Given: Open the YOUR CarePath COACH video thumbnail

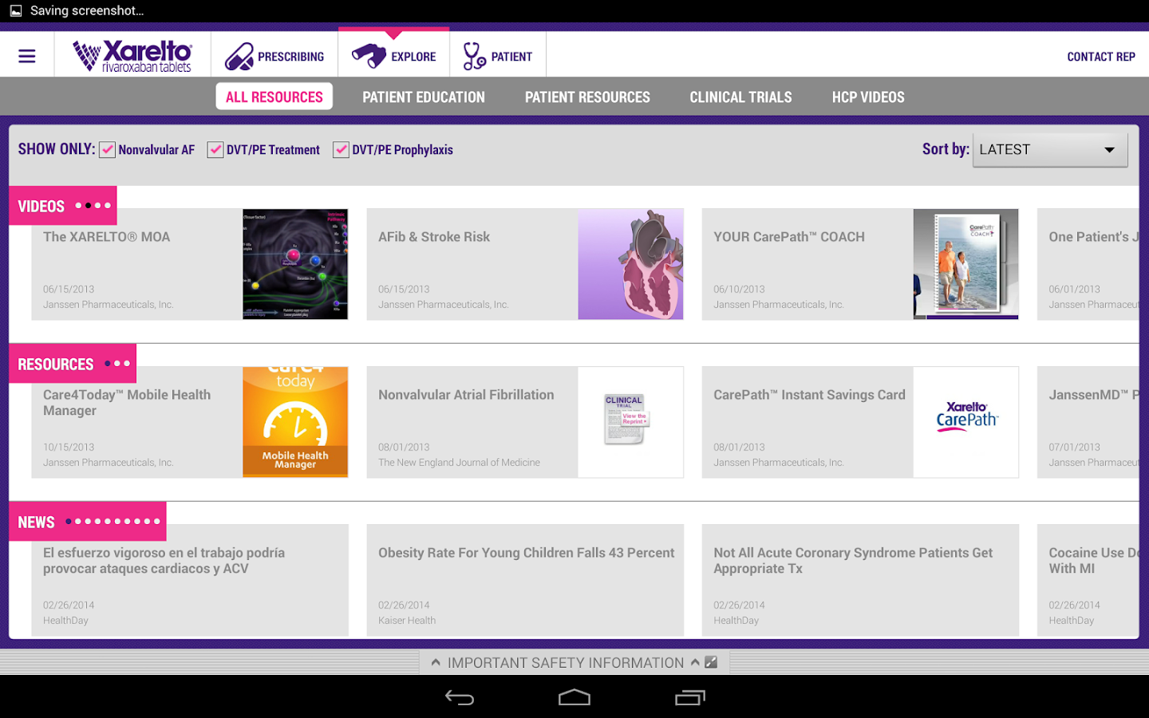Looking at the screenshot, I should 965,264.
